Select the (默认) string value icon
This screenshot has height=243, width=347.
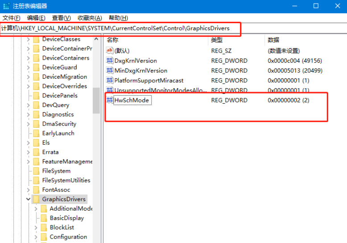(x=110, y=51)
